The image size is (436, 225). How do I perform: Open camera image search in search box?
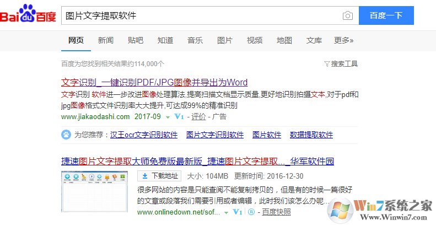[347, 15]
